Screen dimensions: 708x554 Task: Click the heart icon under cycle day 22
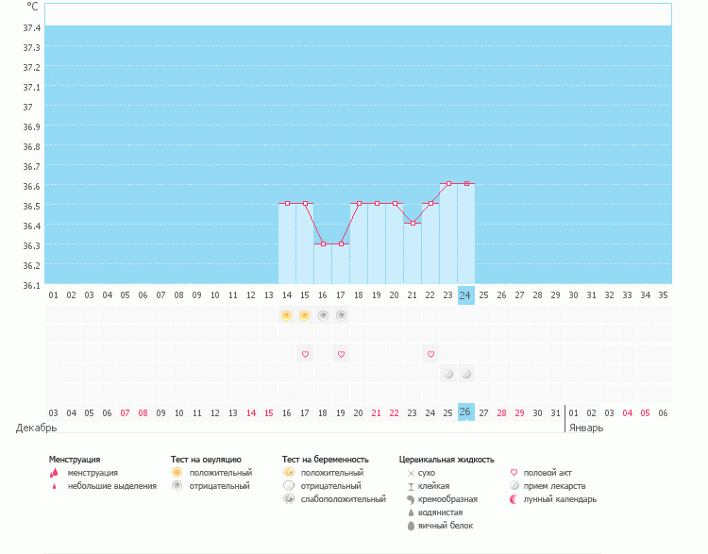click(x=430, y=354)
